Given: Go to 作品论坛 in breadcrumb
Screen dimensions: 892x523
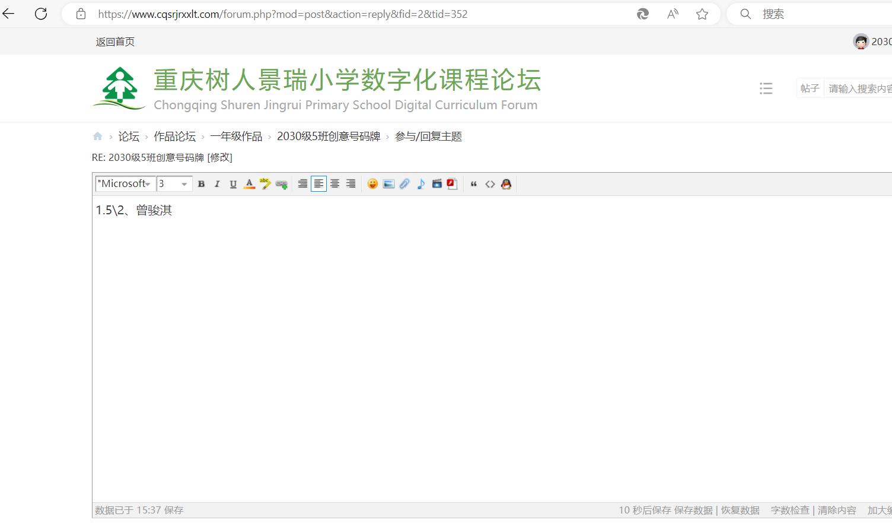Looking at the screenshot, I should click(174, 137).
